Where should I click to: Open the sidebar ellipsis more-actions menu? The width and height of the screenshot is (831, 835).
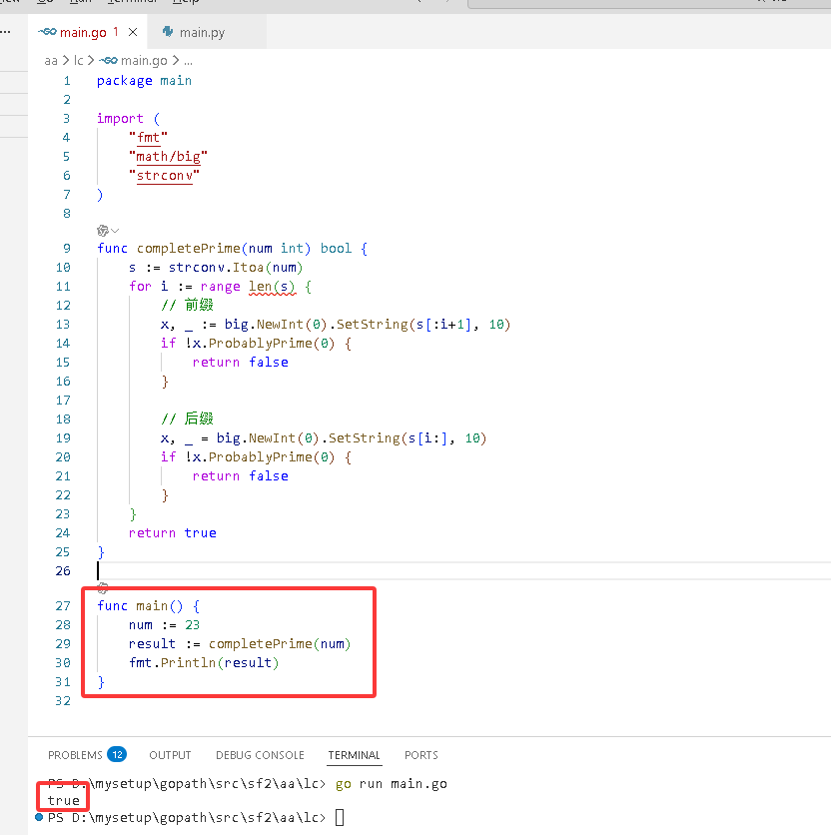click(x=5, y=32)
